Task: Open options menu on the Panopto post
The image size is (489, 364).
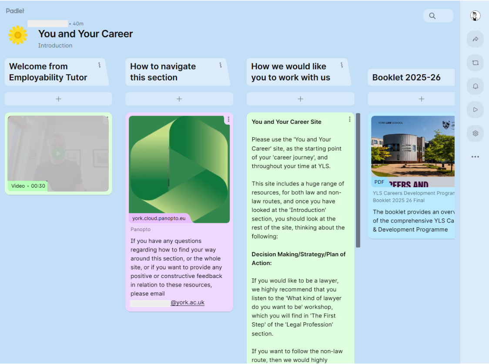Action: 228,119
